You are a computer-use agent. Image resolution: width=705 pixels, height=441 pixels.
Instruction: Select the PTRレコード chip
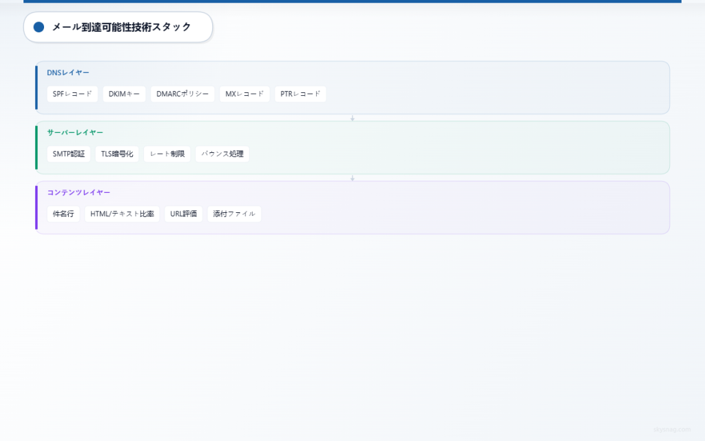click(300, 94)
